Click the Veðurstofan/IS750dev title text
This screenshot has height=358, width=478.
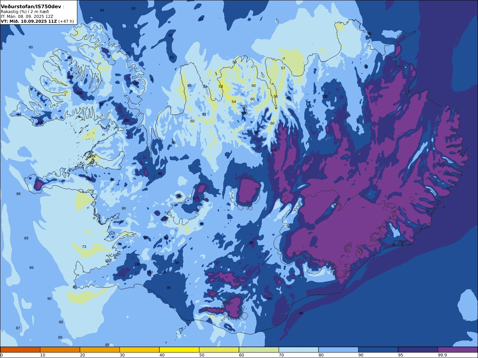[x=31, y=7]
